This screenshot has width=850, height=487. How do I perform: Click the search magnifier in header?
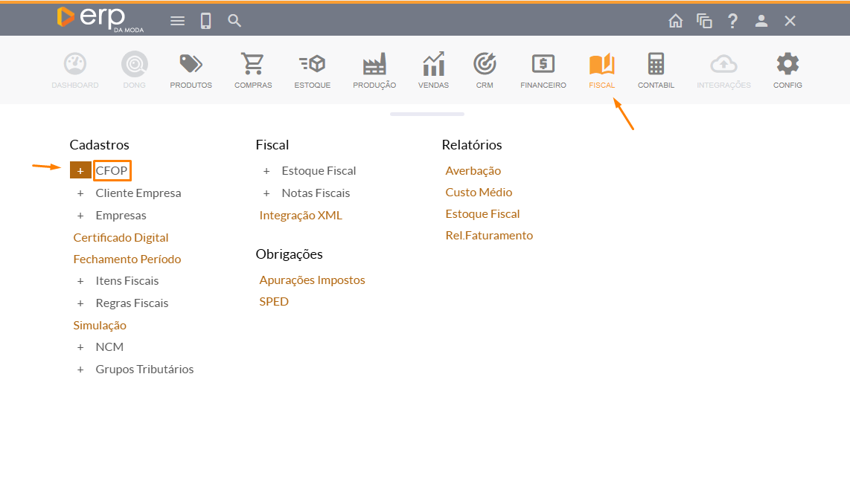coord(234,21)
